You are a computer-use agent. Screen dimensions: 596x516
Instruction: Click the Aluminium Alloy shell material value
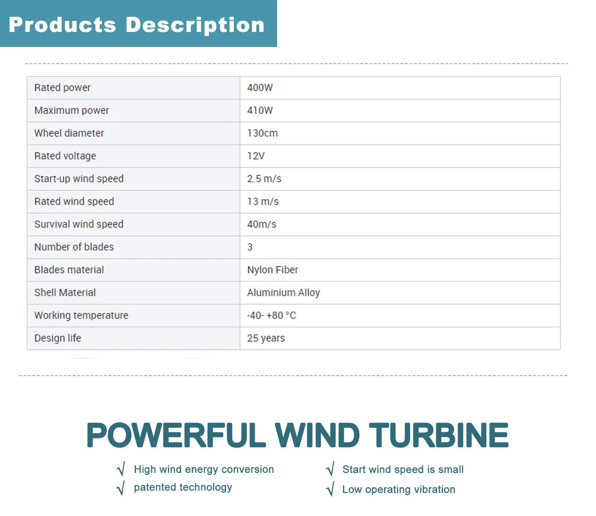pos(283,293)
